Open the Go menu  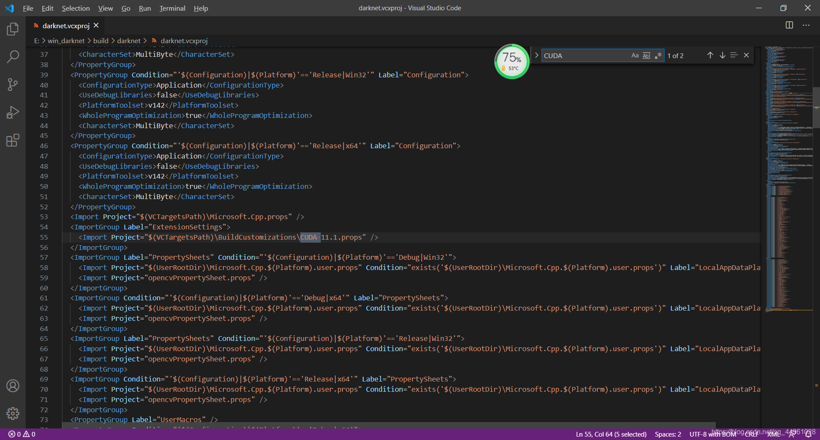(x=126, y=8)
